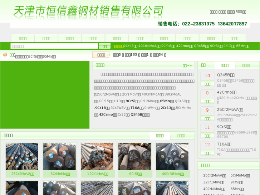Open the T10A news title beside date 12
Image resolution: width=260 pixels, height=195 pixels.
(x=224, y=144)
